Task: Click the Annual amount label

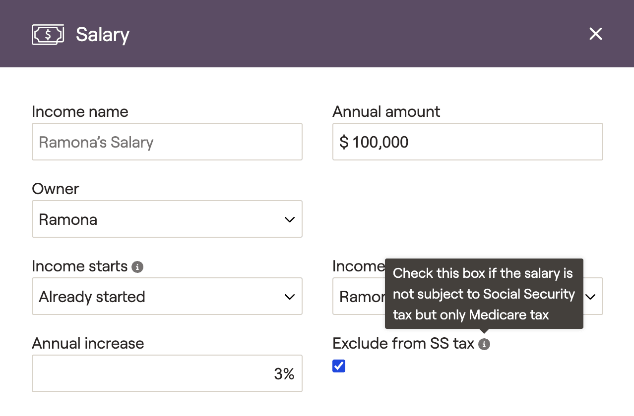Action: pos(386,111)
